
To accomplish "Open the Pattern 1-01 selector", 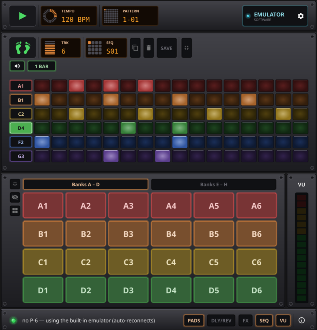I will click(x=130, y=16).
